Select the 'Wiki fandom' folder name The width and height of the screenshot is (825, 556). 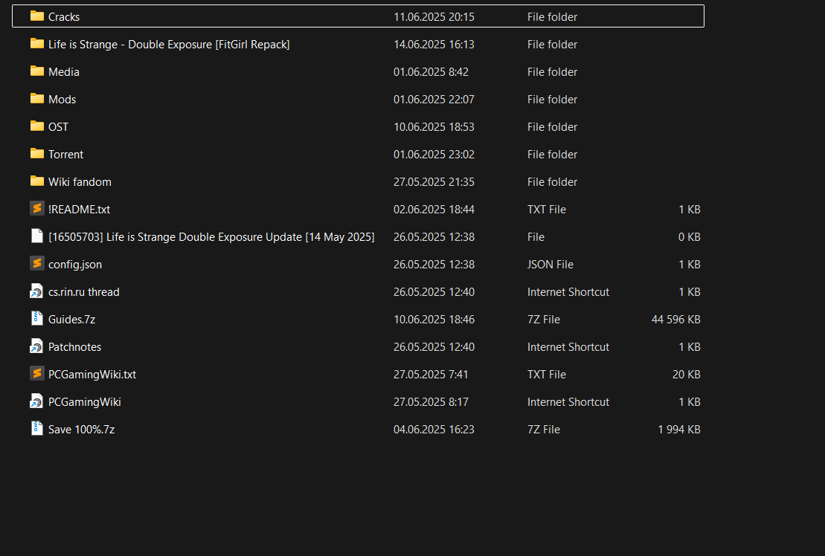[80, 182]
